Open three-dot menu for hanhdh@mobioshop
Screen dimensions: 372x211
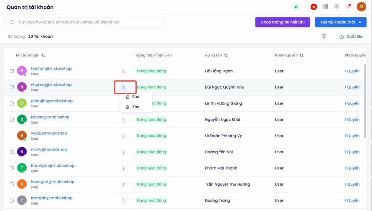coord(124,71)
